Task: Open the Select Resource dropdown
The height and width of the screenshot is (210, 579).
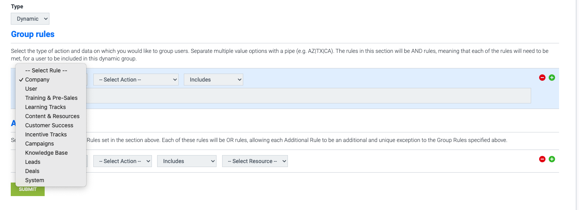Action: pyautogui.click(x=255, y=161)
